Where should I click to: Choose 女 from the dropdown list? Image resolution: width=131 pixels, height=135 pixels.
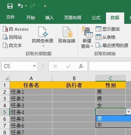114,124
